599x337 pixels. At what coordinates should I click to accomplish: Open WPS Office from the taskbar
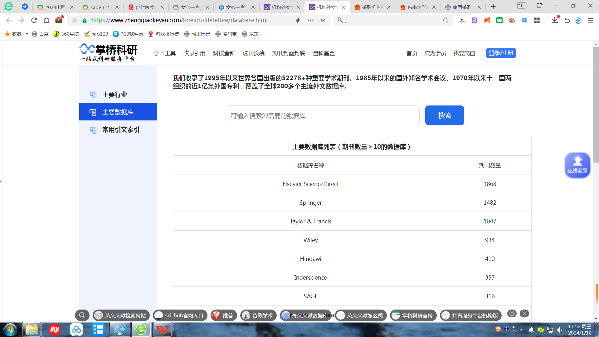[x=162, y=330]
